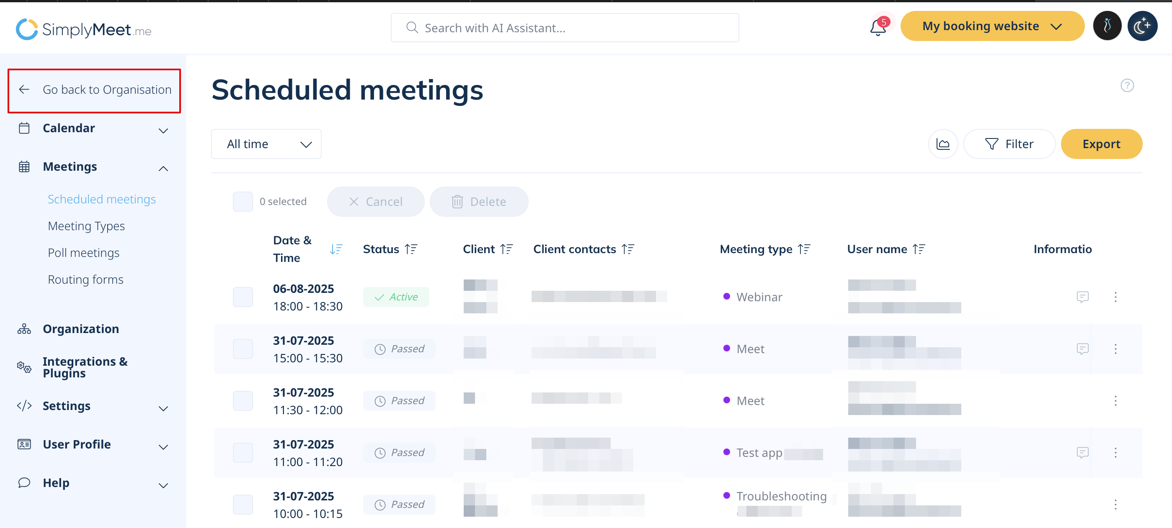Open comment icon for Webinar meeting
Screen dimensions: 1172x528
(x=1082, y=297)
